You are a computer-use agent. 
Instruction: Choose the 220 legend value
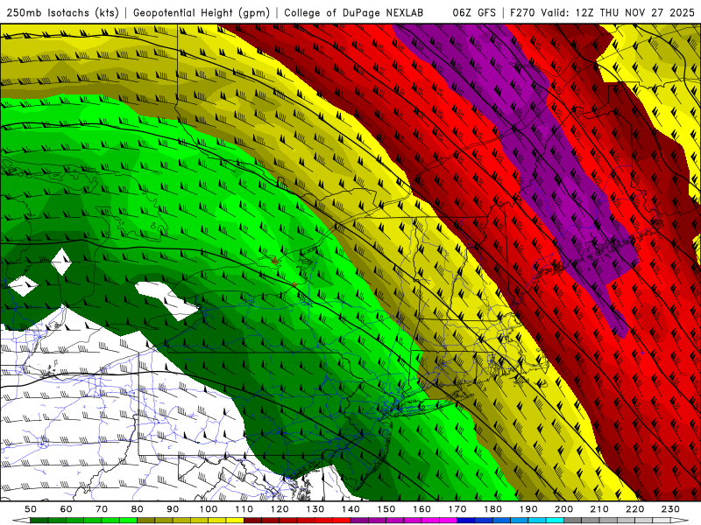click(x=635, y=509)
